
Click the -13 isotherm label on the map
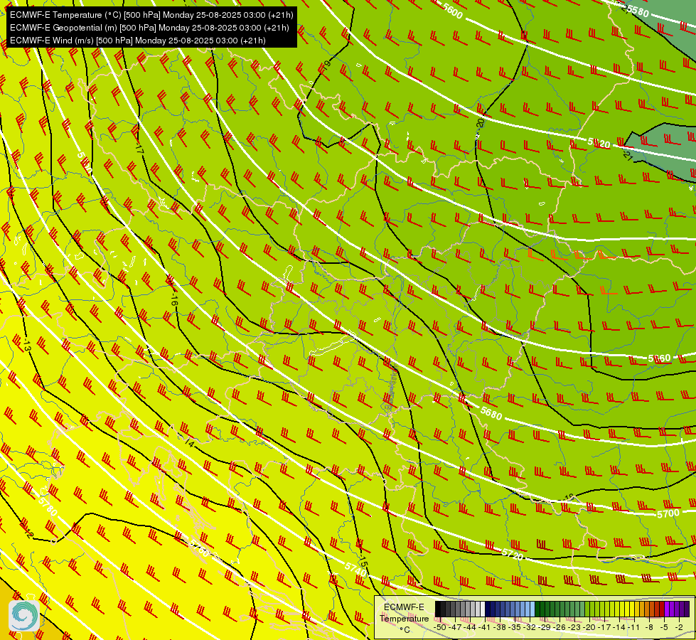pos(28,344)
